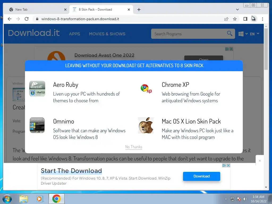Open the EN language dropdown
Screen dimensions: 272x204
[x=254, y=34]
